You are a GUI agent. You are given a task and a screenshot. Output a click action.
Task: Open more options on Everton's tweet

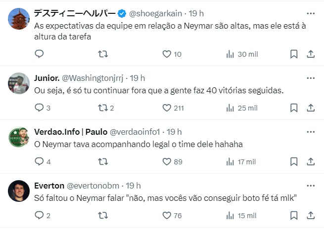pos(310,186)
